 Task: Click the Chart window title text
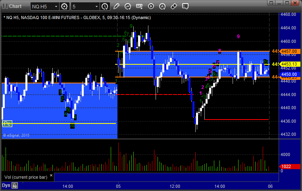tap(15, 6)
